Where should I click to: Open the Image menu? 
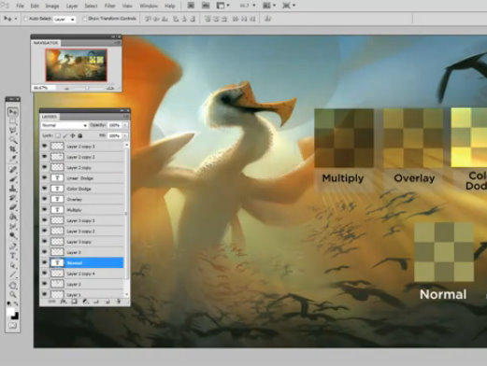[52, 6]
